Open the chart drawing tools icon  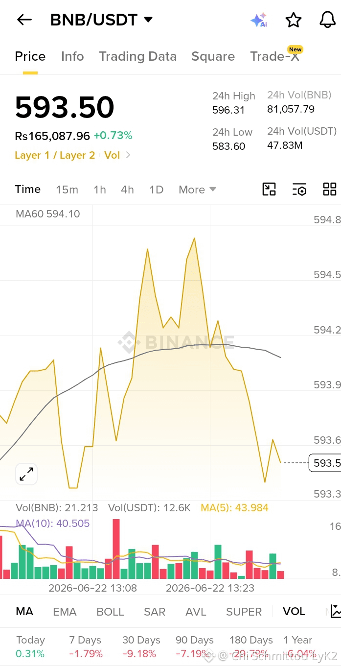point(269,189)
